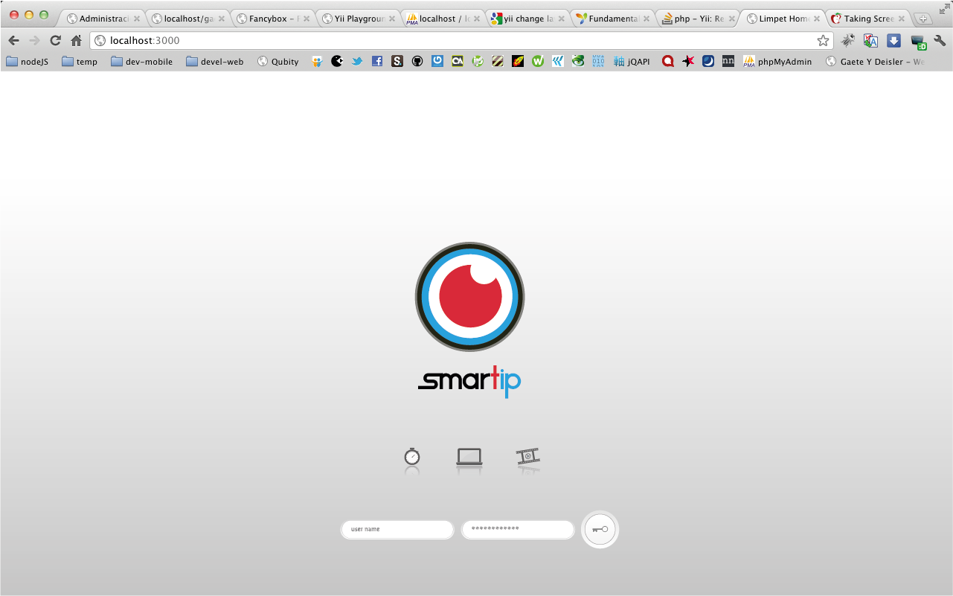The image size is (953, 596).
Task: Open the dev-mobile bookmark folder
Action: [x=141, y=62]
